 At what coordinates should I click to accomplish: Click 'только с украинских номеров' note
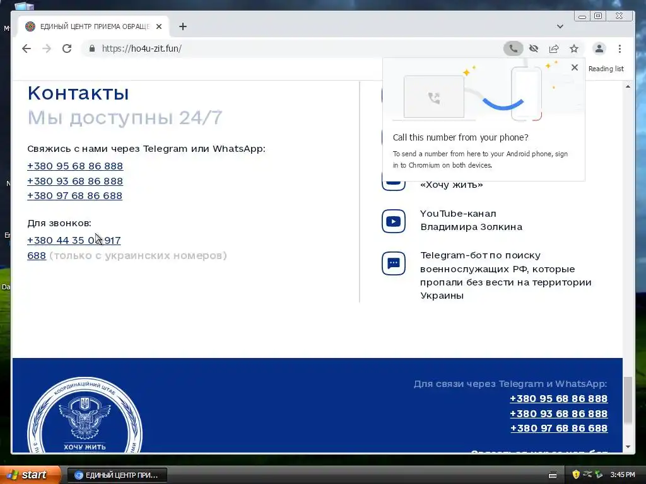click(x=138, y=256)
